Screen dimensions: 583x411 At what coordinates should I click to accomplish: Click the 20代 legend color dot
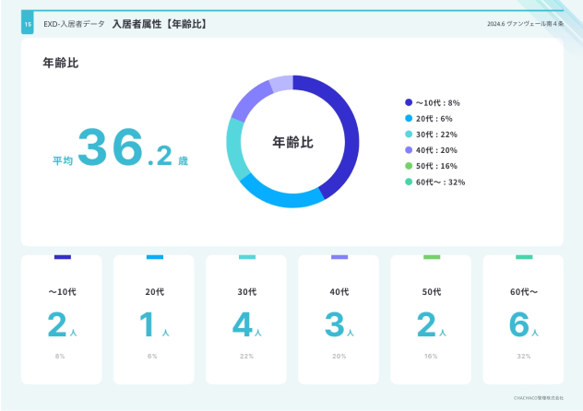[x=408, y=118]
